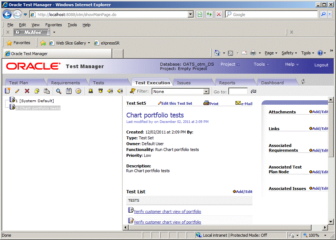Click Add/Edit next to Test List
This screenshot has height=240, width=336.
coord(243,191)
